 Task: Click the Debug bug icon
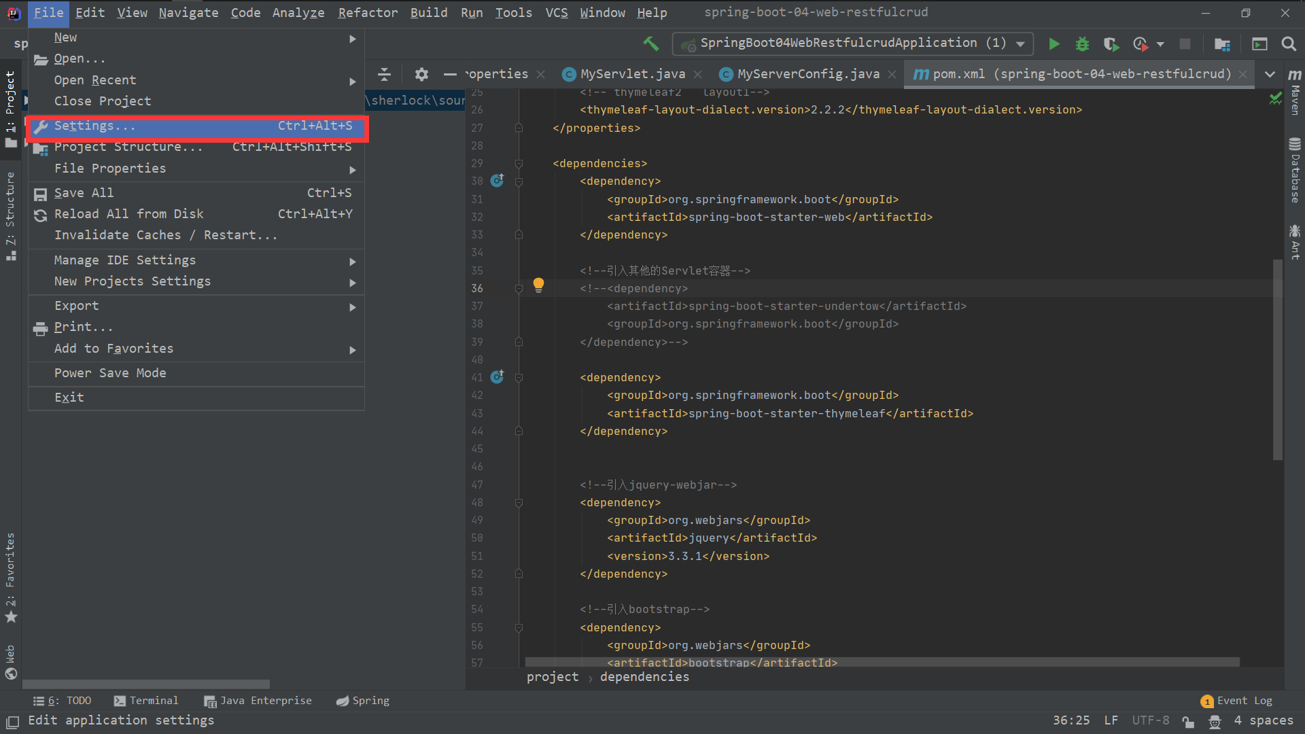point(1082,44)
